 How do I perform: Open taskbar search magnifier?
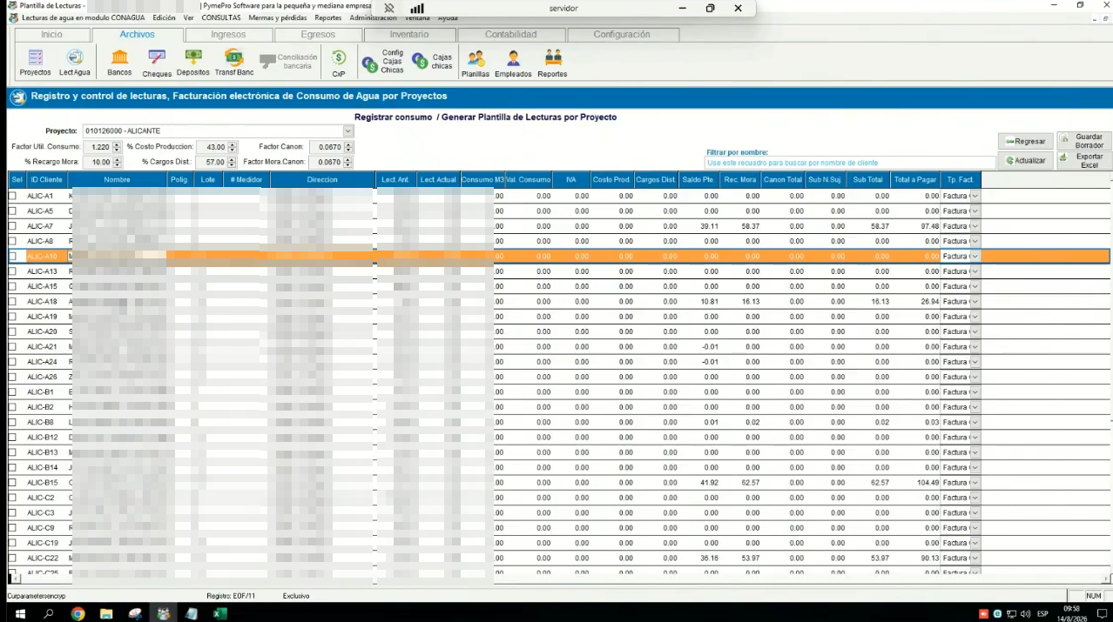point(49,613)
